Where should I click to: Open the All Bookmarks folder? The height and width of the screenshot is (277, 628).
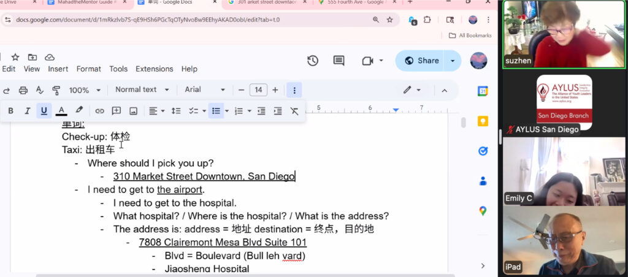tap(470, 36)
